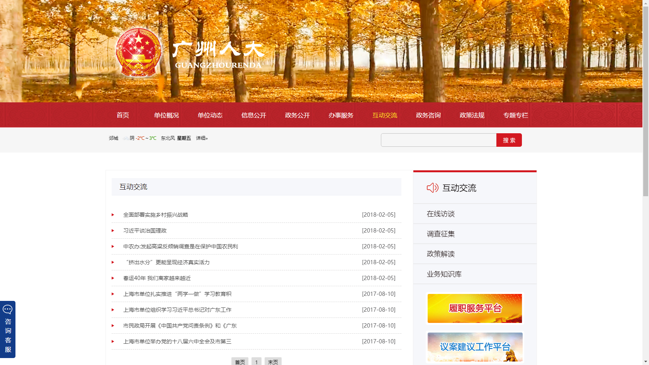Open article 全面部署实施乡村振兴战略
Screen dimensions: 649x365
pyautogui.click(x=156, y=215)
